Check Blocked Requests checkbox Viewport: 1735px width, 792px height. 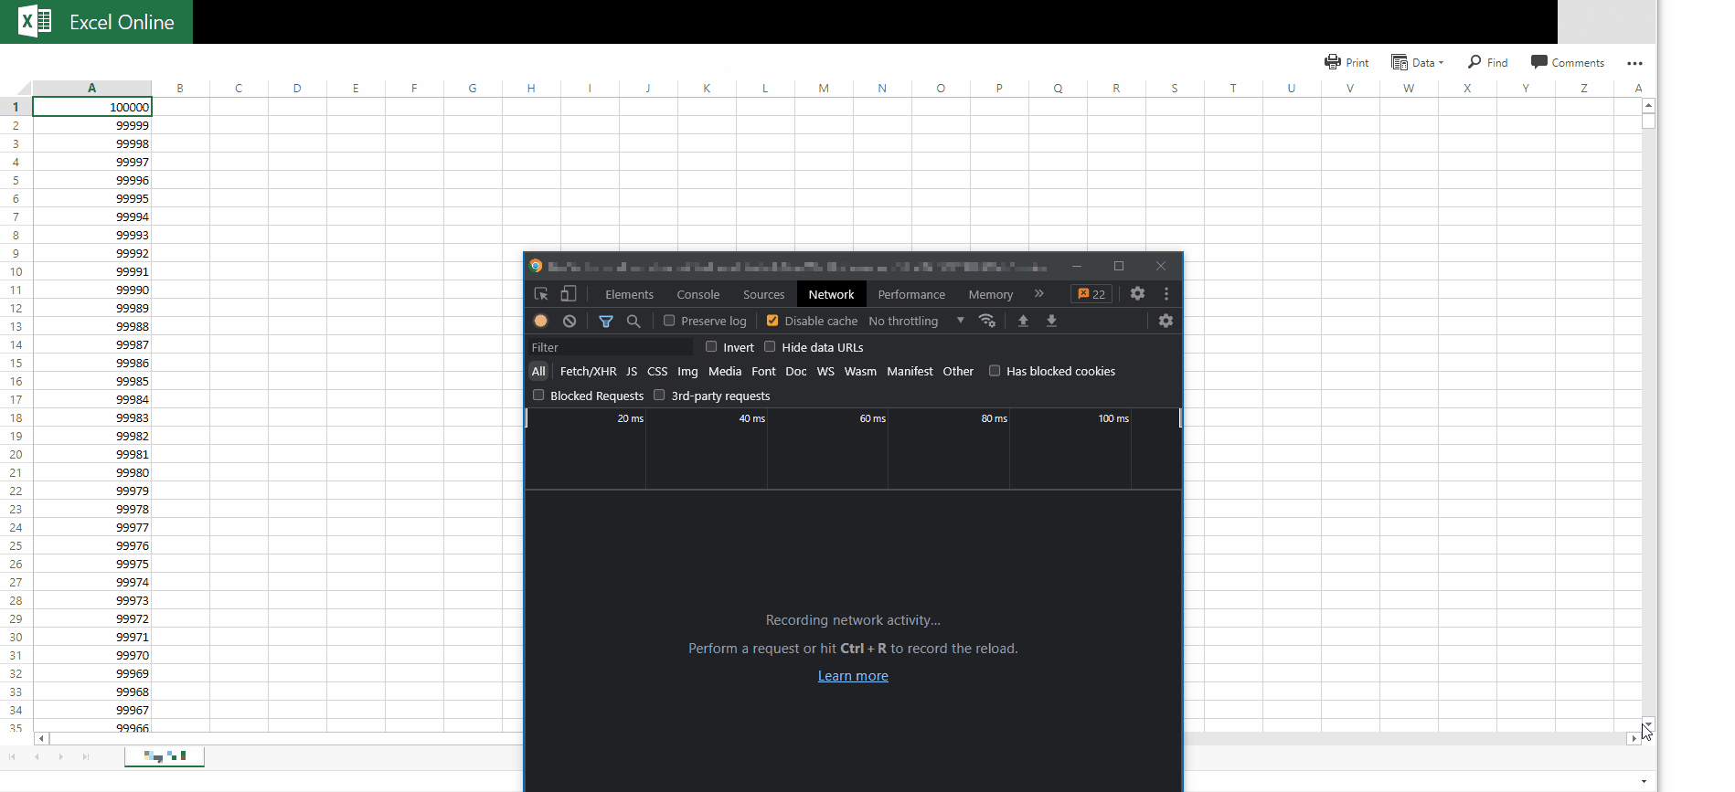click(x=538, y=395)
